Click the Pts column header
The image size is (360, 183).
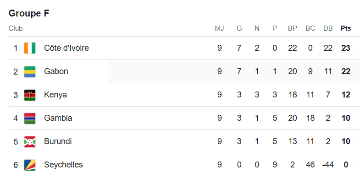click(x=345, y=28)
